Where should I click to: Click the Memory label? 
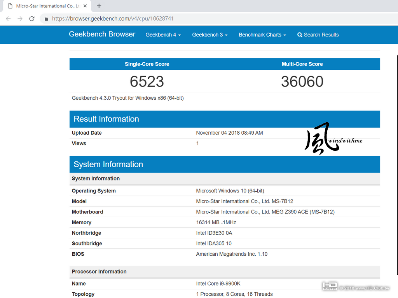pyautogui.click(x=82, y=222)
